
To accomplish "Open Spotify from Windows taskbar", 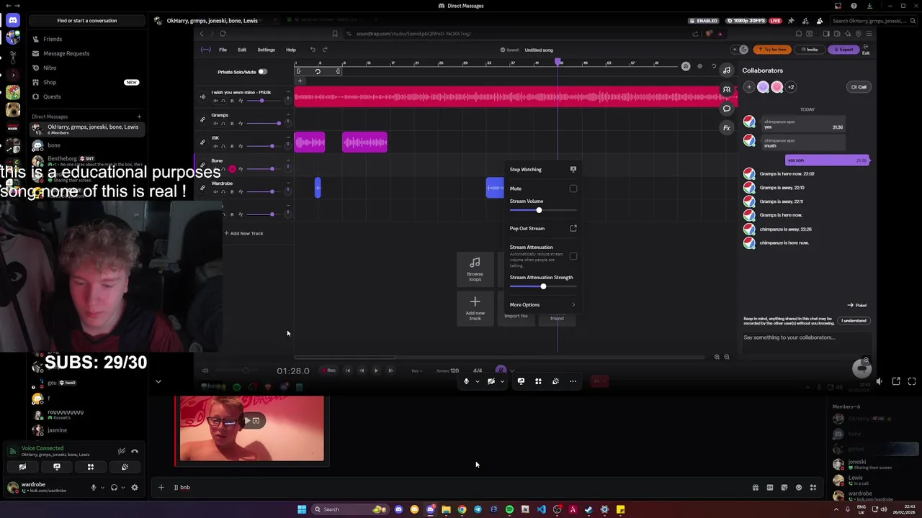I will point(509,509).
